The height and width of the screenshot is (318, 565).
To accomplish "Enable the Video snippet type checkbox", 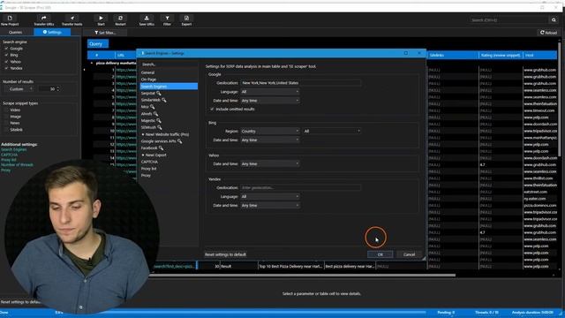I will click(x=6, y=110).
